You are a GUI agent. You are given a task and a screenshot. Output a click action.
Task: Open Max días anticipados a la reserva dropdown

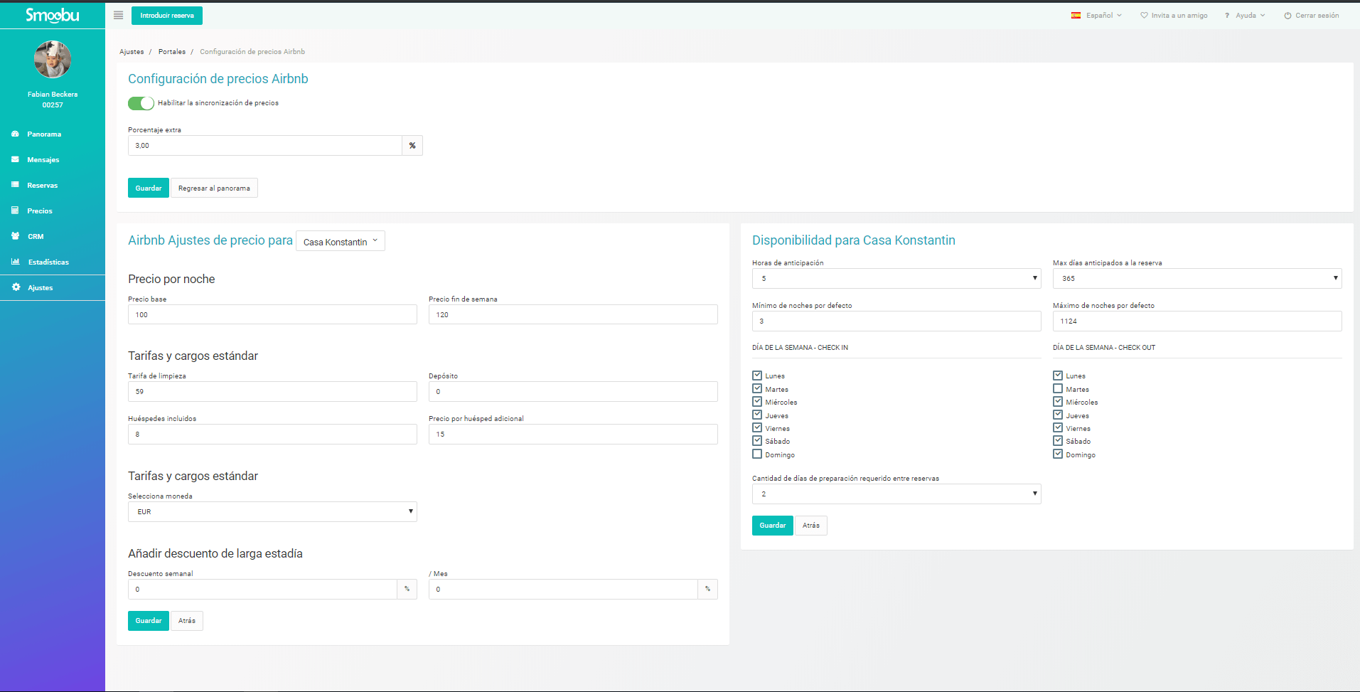pos(1197,278)
